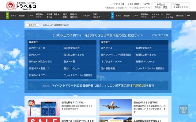This screenshot has height=122, width=196.
Task: Select 海外格安航空券
Action: tap(151, 48)
